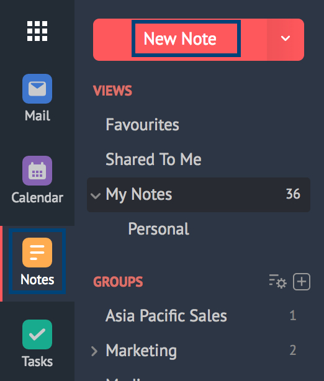Expand the Marketing group chevron
Screen dimensions: 324x381
click(94, 351)
